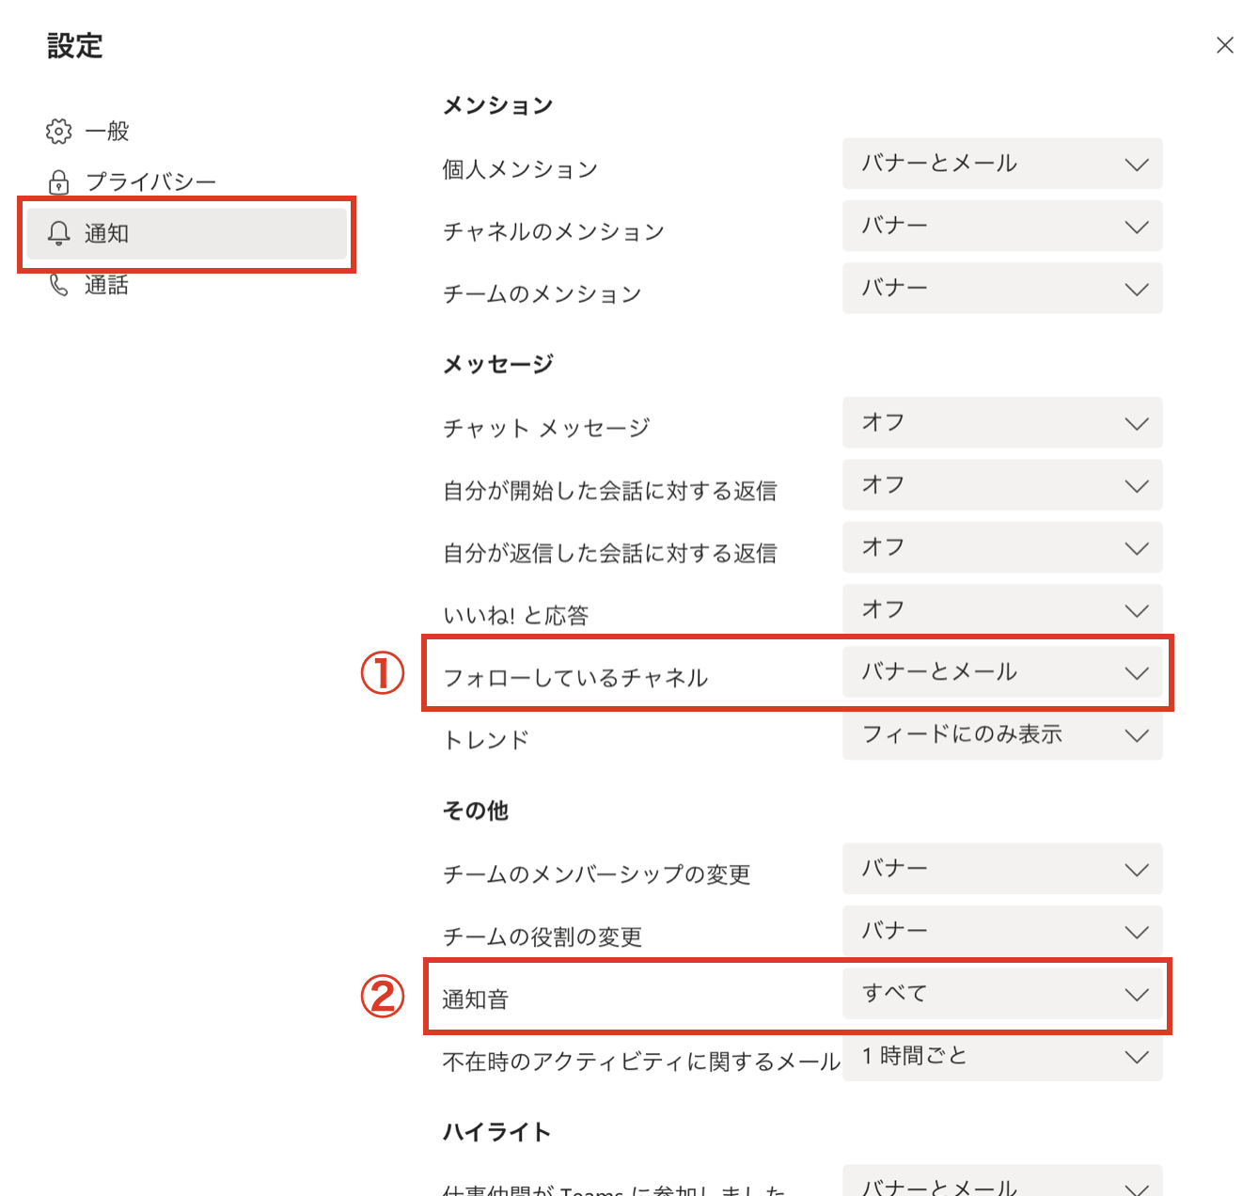Open the チャネルのメンション dropdown
This screenshot has width=1258, height=1196.
[1002, 226]
